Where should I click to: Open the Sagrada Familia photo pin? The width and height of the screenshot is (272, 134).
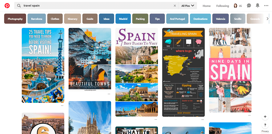pyautogui.click(x=90, y=117)
